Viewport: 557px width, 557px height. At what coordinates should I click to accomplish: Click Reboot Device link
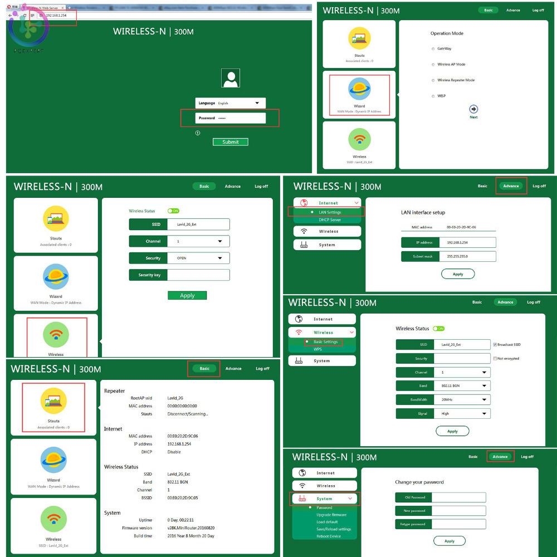click(329, 536)
